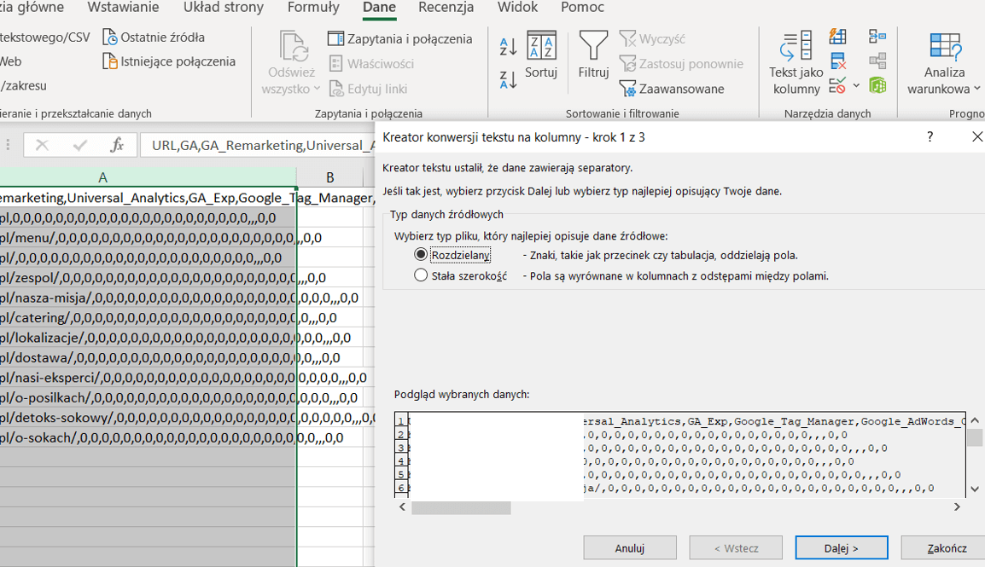The width and height of the screenshot is (985, 567).
Task: Click the preview horizontal scrollbar thumb
Action: 461,507
